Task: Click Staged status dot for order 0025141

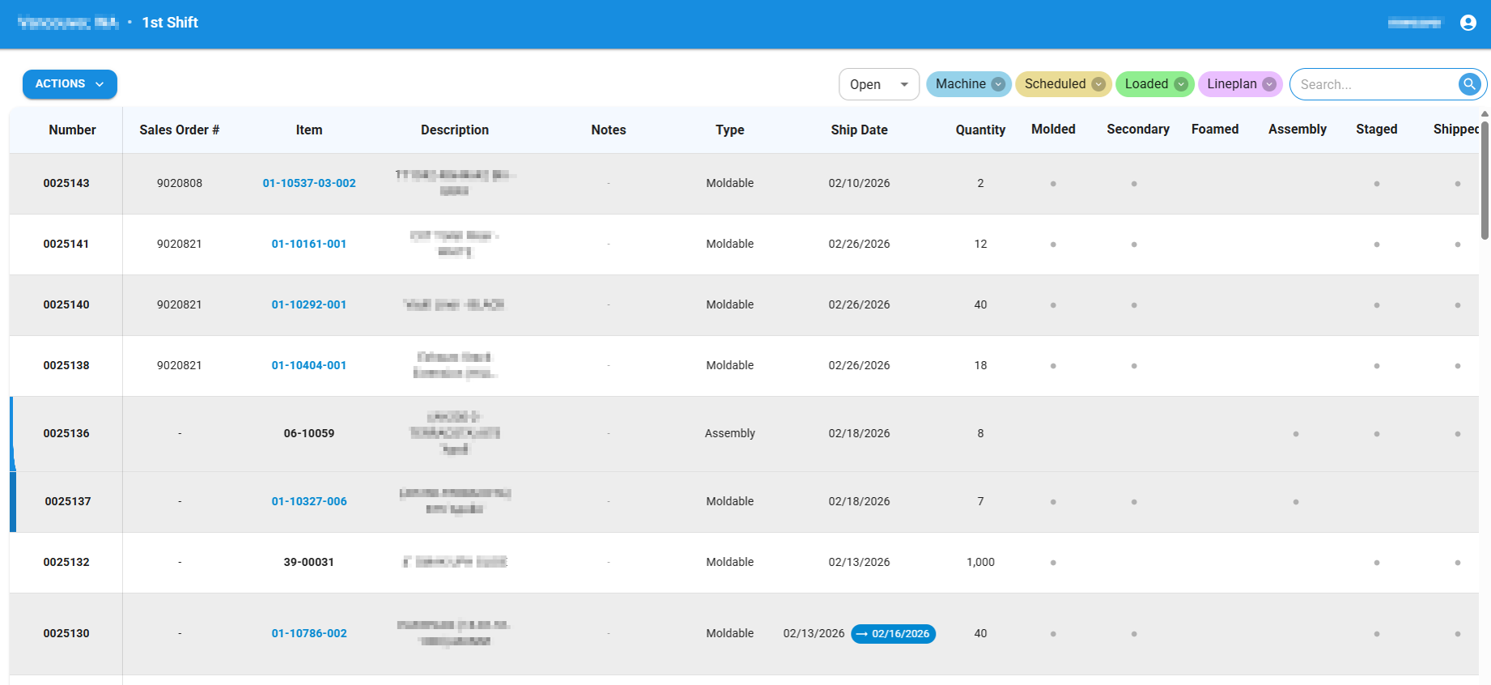Action: point(1376,245)
